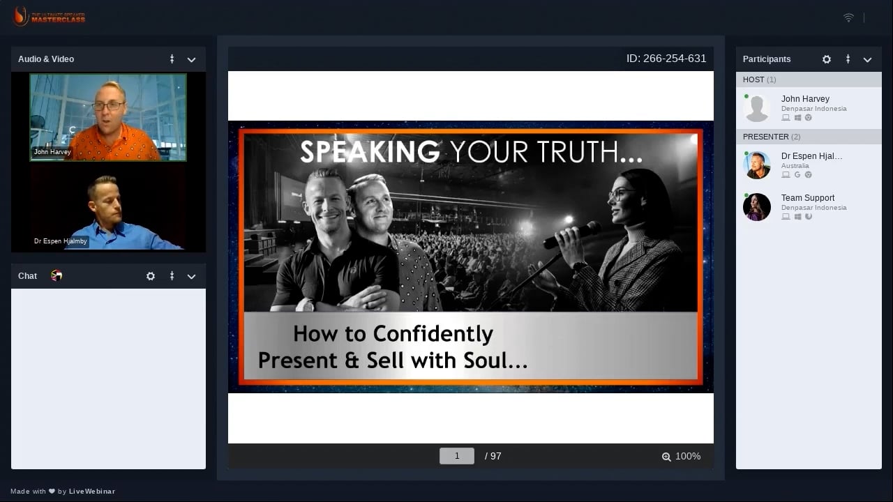Screen dimensions: 893x502
Task: Collapse the Chat panel with its chevron
Action: pyautogui.click(x=191, y=277)
